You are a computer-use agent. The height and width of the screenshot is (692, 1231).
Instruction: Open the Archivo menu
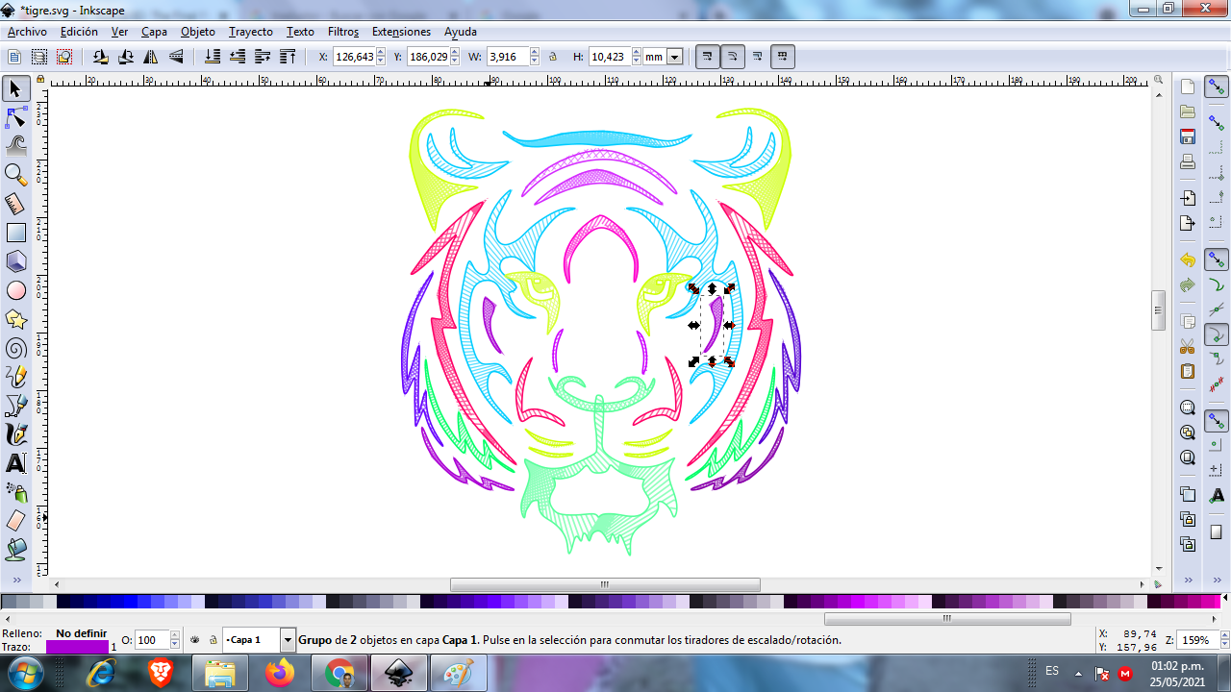pyautogui.click(x=27, y=32)
